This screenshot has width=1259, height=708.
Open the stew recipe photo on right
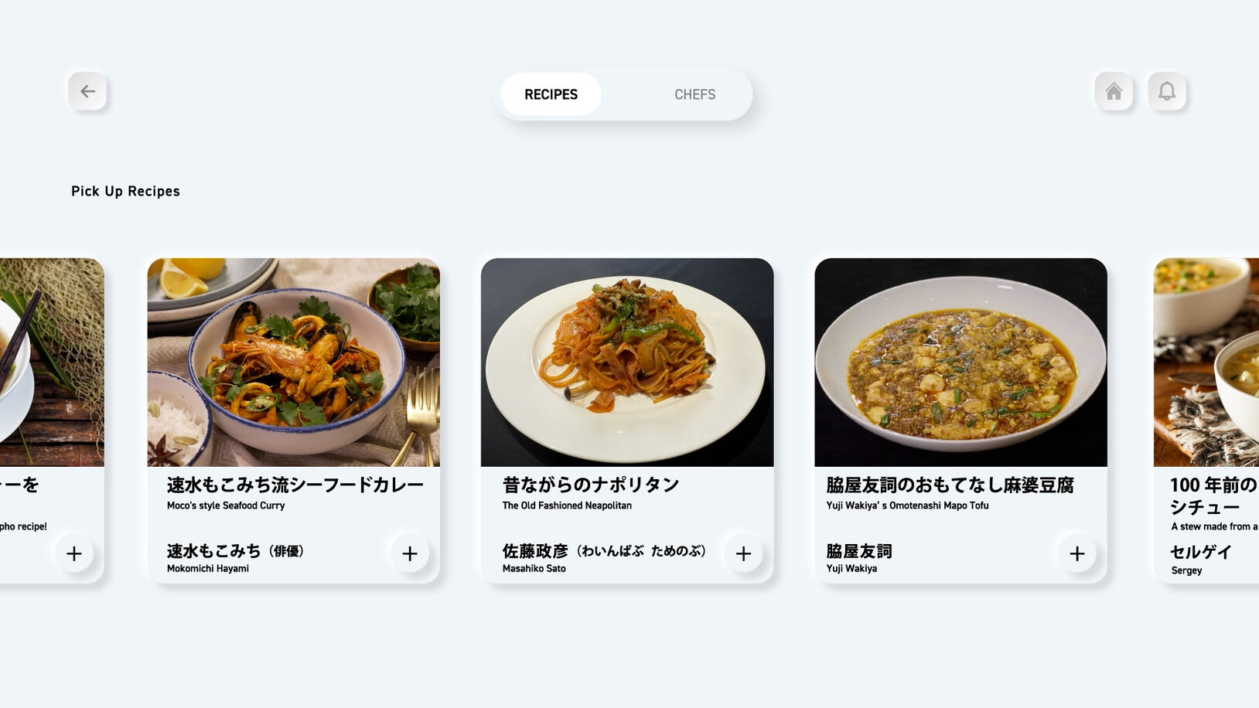point(1206,363)
